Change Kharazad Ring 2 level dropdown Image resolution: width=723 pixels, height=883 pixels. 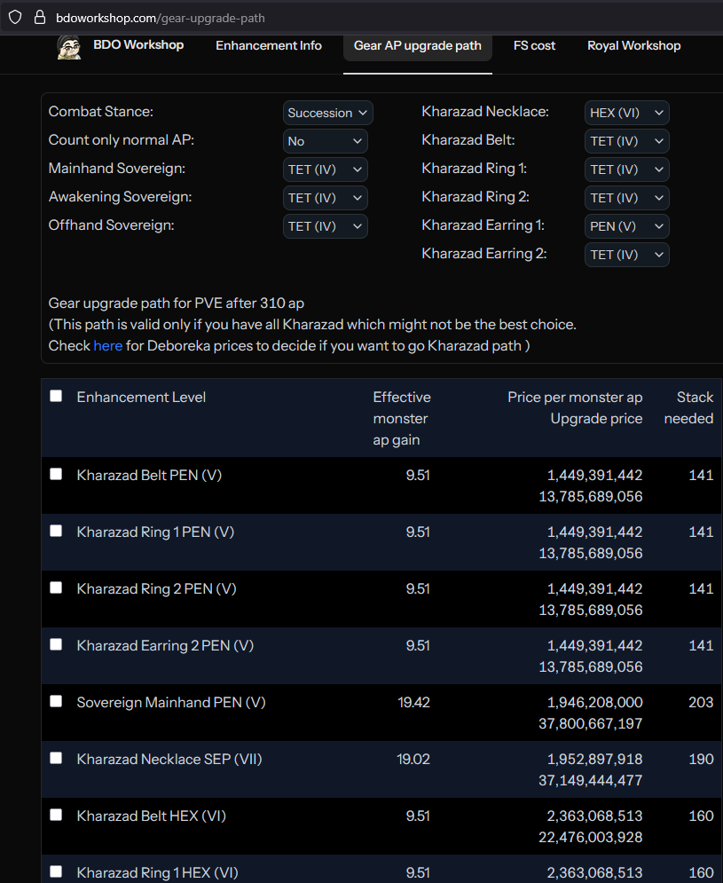pos(626,198)
